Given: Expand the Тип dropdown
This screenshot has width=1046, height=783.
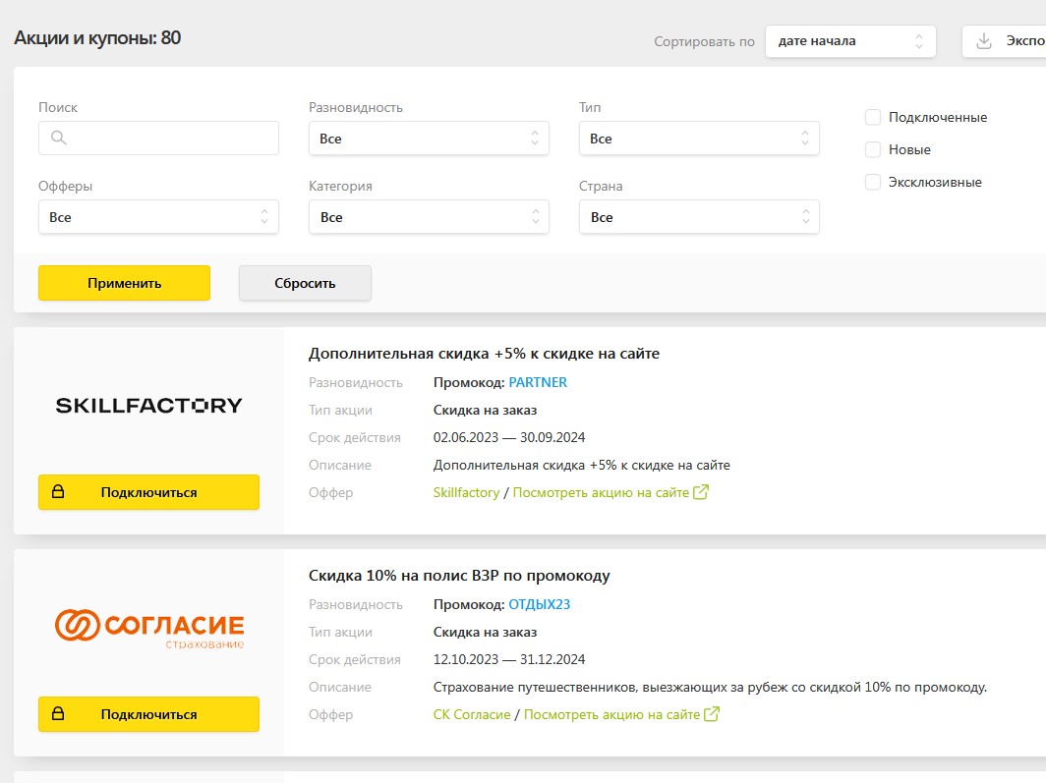Looking at the screenshot, I should point(699,139).
